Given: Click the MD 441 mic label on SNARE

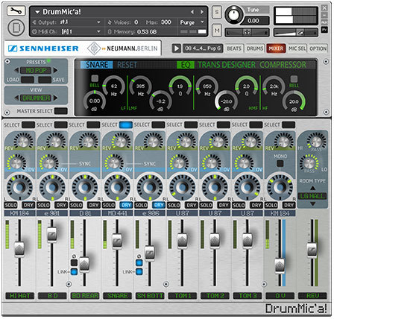Looking at the screenshot, I should click(x=117, y=213).
